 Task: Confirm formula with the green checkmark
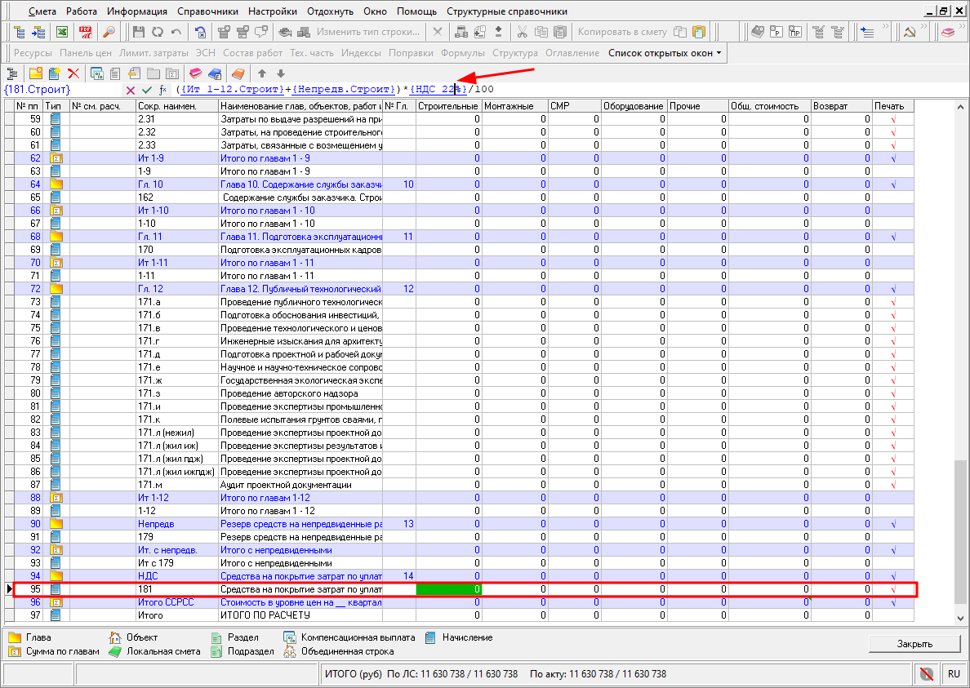146,90
